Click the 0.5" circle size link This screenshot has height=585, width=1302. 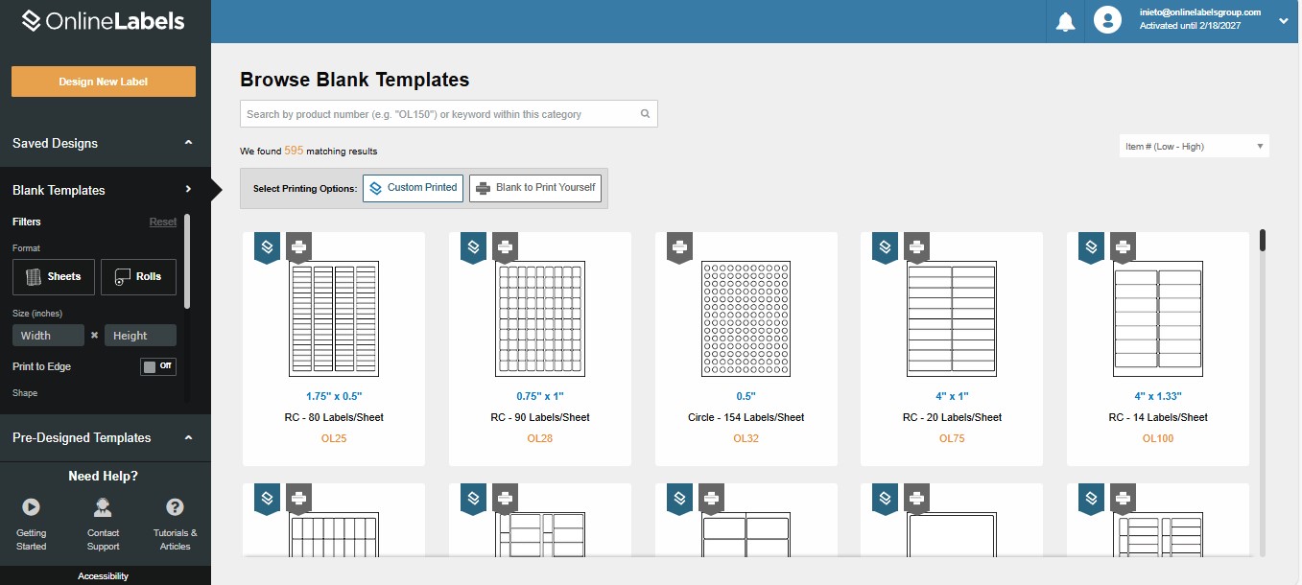click(x=746, y=396)
